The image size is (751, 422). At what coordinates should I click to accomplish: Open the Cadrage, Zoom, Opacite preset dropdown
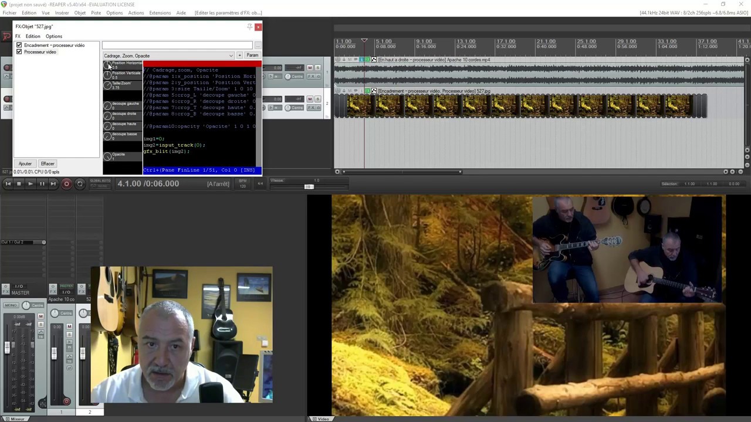coord(168,56)
